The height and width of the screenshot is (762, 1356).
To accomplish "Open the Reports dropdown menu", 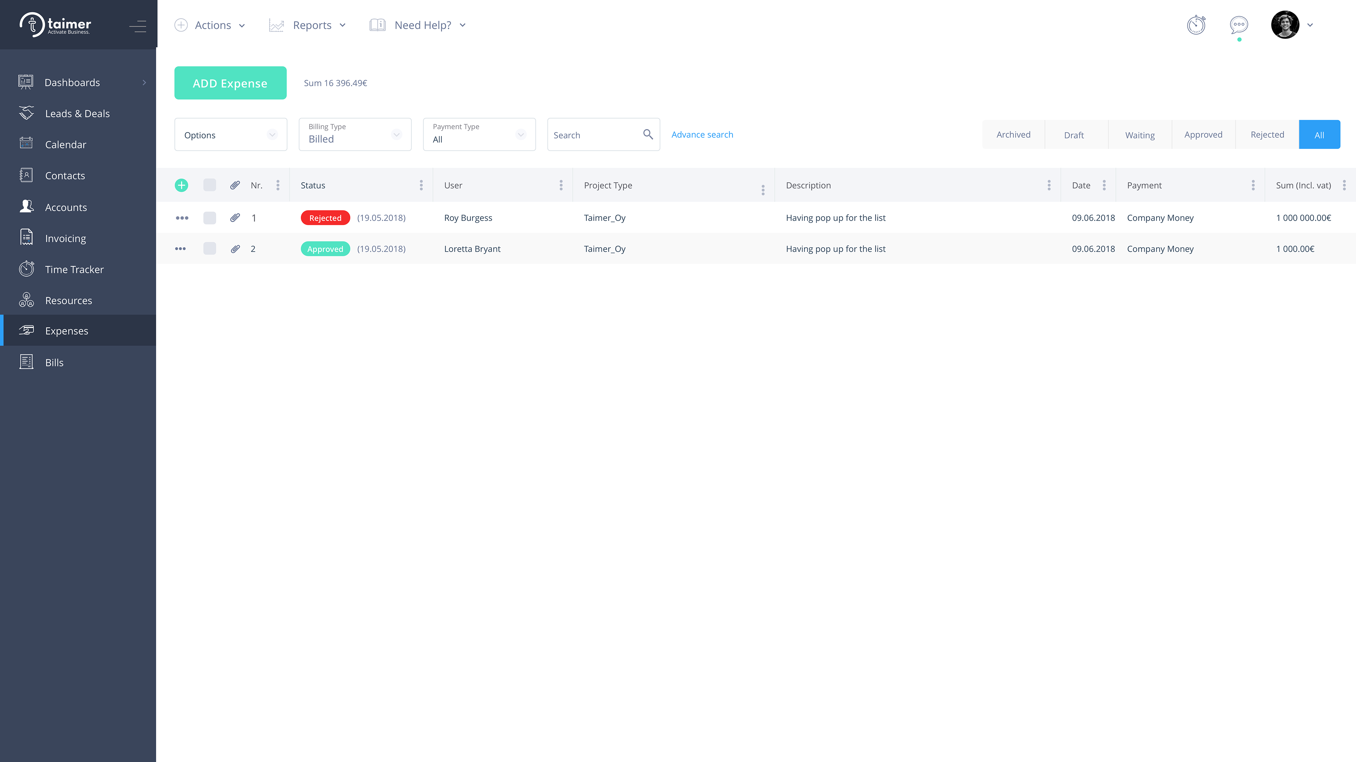I will tap(308, 25).
